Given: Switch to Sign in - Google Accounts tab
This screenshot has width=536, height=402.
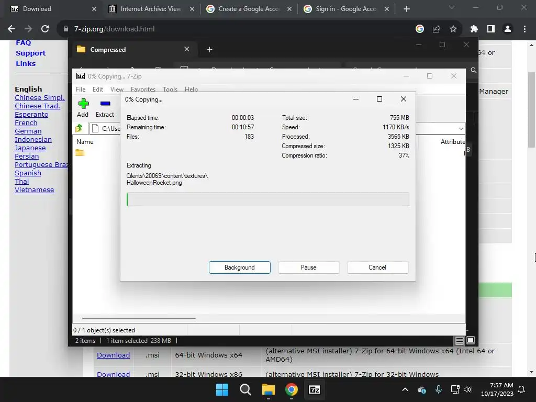Looking at the screenshot, I should [346, 9].
